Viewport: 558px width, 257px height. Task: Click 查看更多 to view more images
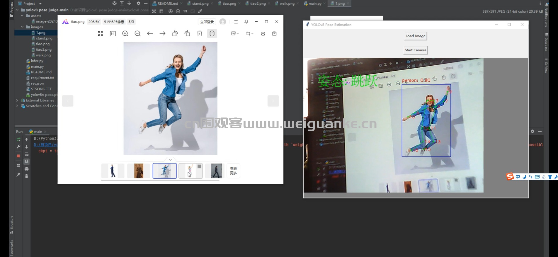pyautogui.click(x=233, y=171)
